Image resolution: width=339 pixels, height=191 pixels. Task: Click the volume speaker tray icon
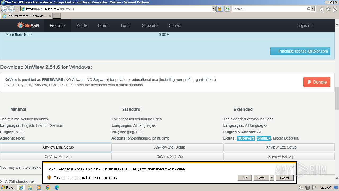tap(301, 188)
